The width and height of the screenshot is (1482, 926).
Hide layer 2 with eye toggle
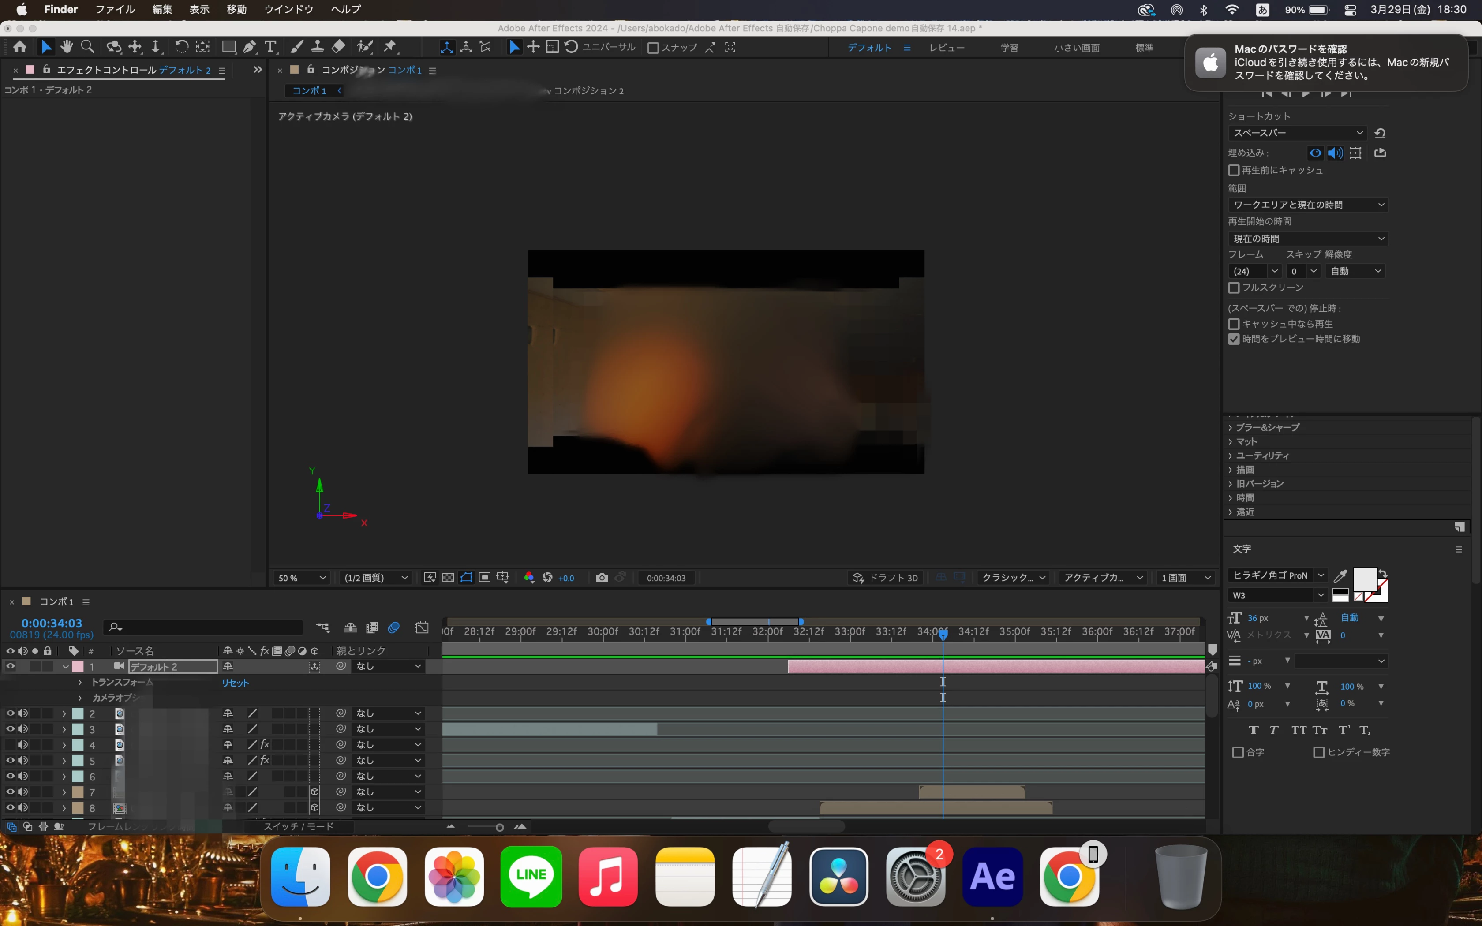pos(10,713)
